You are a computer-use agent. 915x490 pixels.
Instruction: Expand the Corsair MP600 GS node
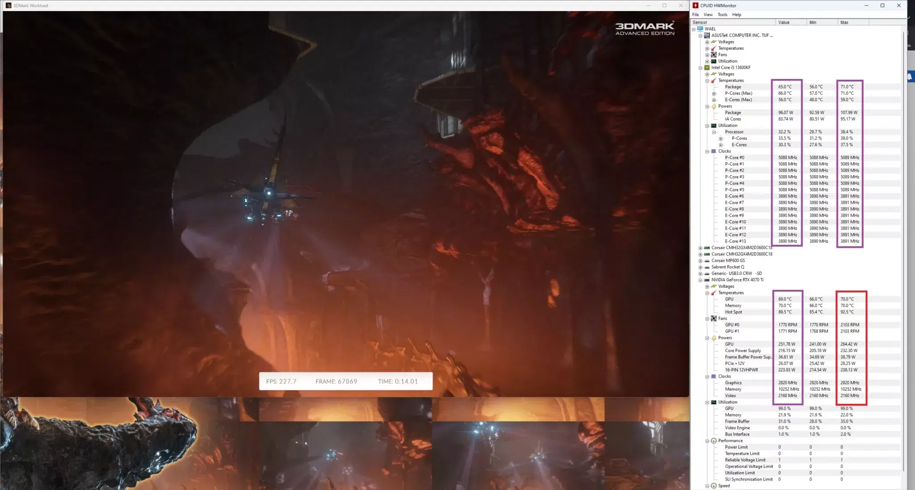click(x=700, y=261)
